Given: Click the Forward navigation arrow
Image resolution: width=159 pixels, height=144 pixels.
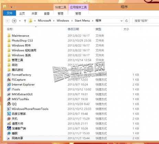Looking at the screenshot, I should coord(14,21).
